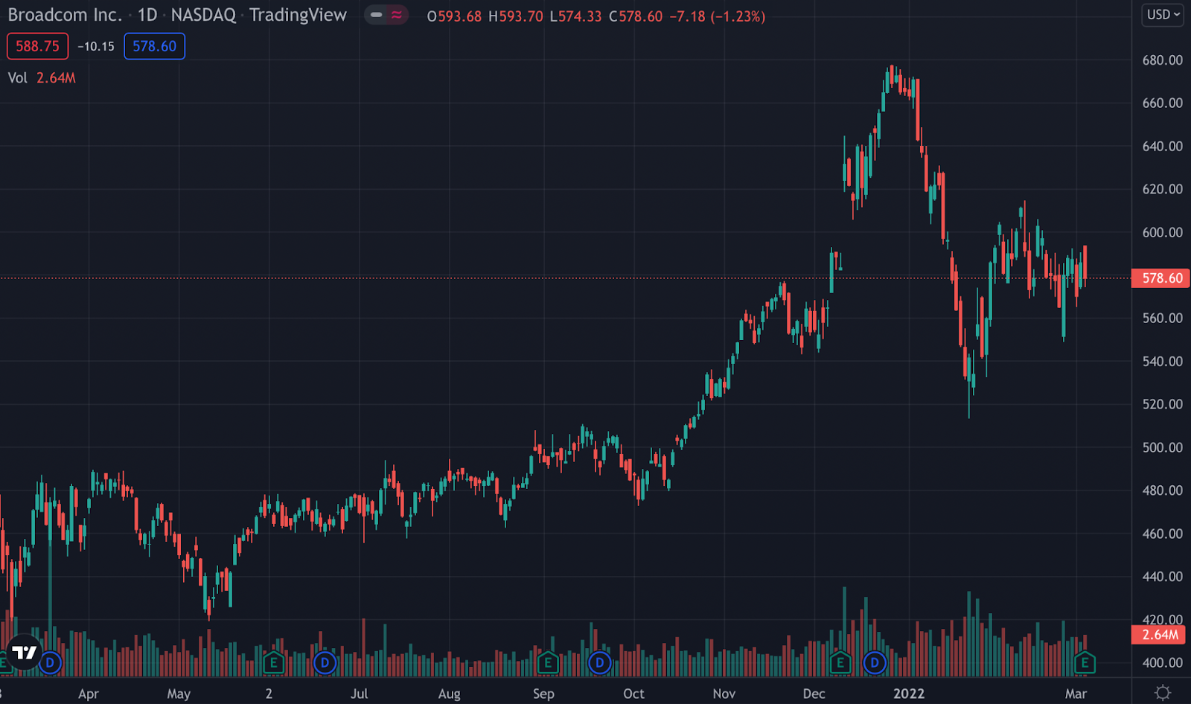Select the dividend D marker just before Oct
1191x704 pixels.
(599, 662)
